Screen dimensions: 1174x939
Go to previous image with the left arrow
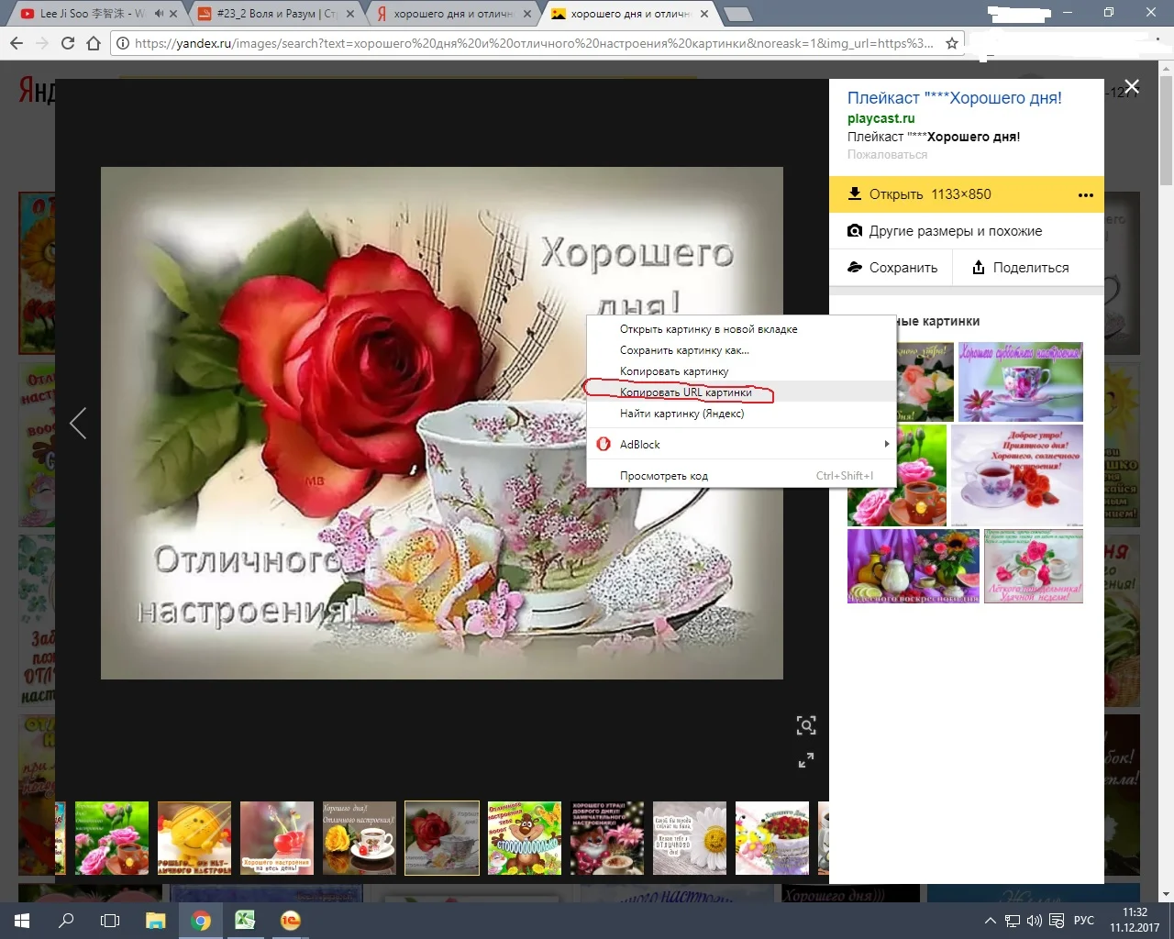pos(78,423)
